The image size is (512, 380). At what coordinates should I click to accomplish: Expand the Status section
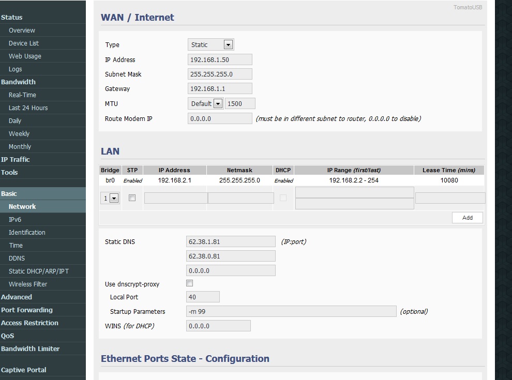coord(12,17)
